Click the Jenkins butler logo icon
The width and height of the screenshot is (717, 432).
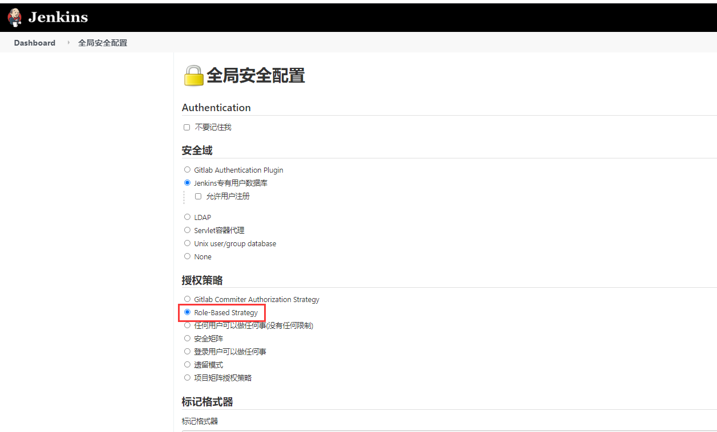[14, 17]
